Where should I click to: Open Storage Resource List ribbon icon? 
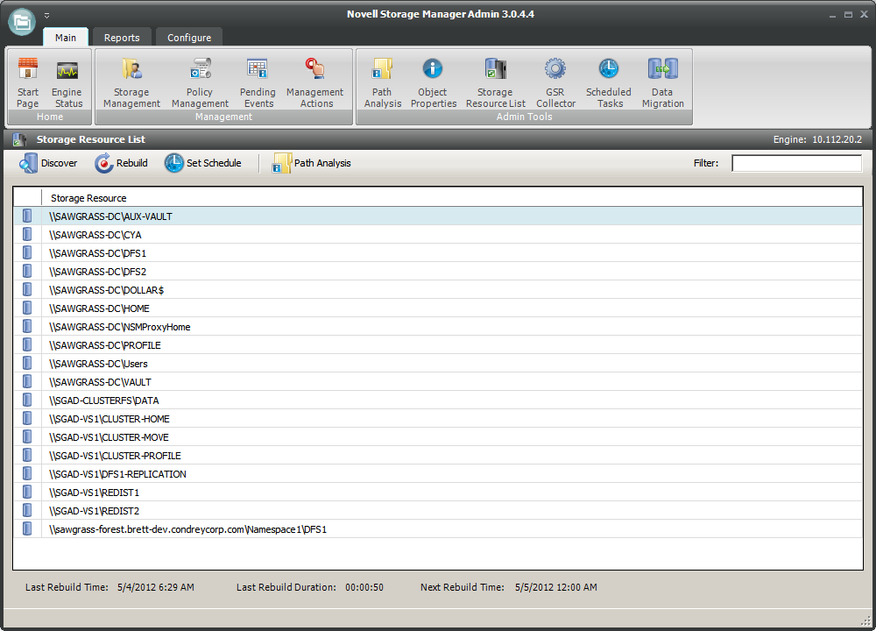[x=496, y=82]
